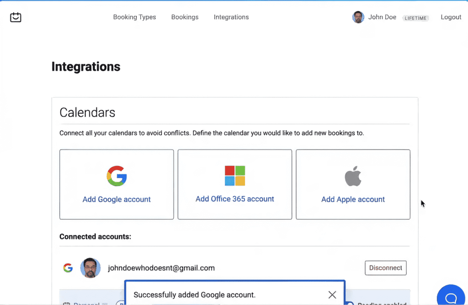Viewport: 468px width, 305px height.
Task: Select johndoewhodoesnt@gmail.com email text
Action: [161, 268]
